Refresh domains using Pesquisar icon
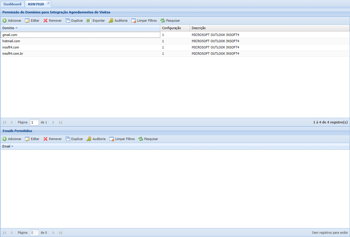This screenshot has height=237, width=350. coord(162,21)
